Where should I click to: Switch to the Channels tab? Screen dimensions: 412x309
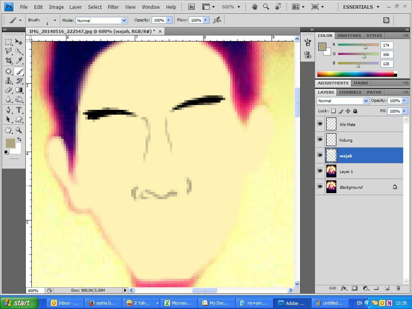(x=350, y=92)
